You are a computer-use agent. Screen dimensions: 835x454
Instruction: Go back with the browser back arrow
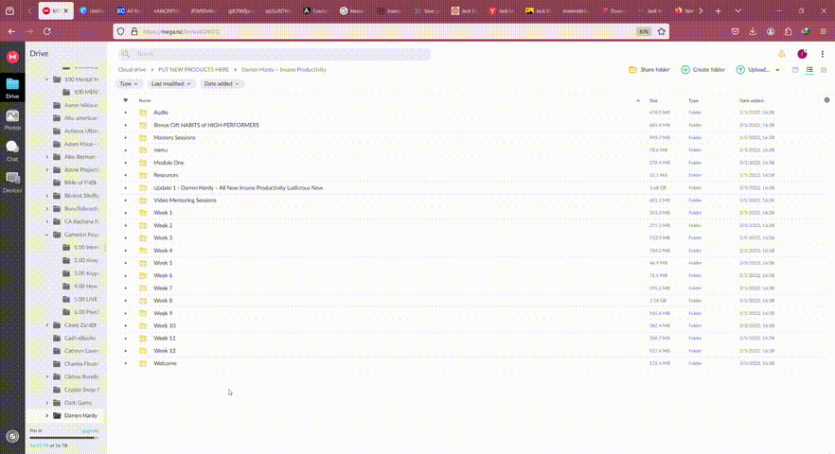click(11, 31)
